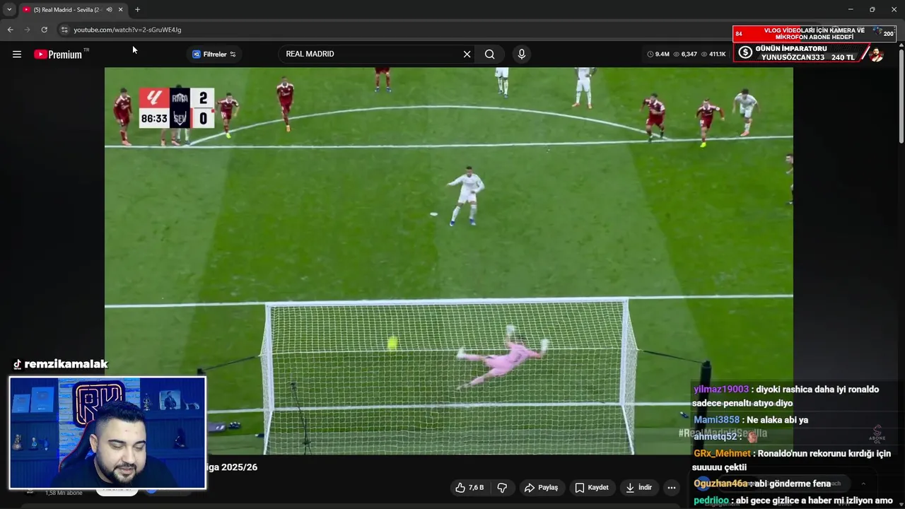Click pedriioo username in chat
This screenshot has width=905, height=509.
point(711,501)
